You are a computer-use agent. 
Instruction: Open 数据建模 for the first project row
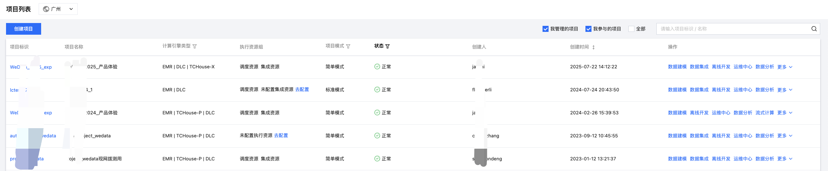[x=677, y=67]
